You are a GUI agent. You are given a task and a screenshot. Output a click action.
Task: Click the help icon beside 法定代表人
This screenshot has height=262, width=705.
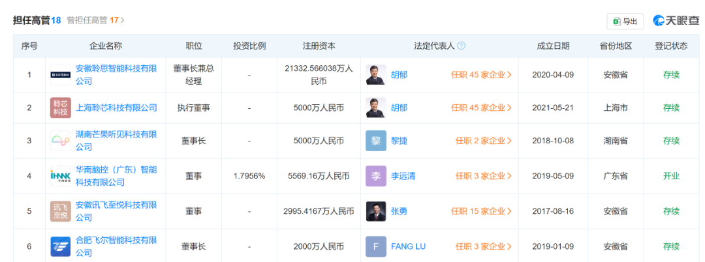click(x=461, y=46)
